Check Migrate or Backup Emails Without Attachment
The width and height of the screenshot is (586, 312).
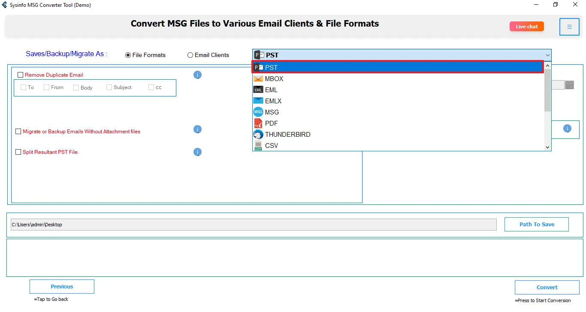coord(18,132)
